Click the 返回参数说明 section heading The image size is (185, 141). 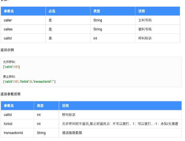(10, 94)
